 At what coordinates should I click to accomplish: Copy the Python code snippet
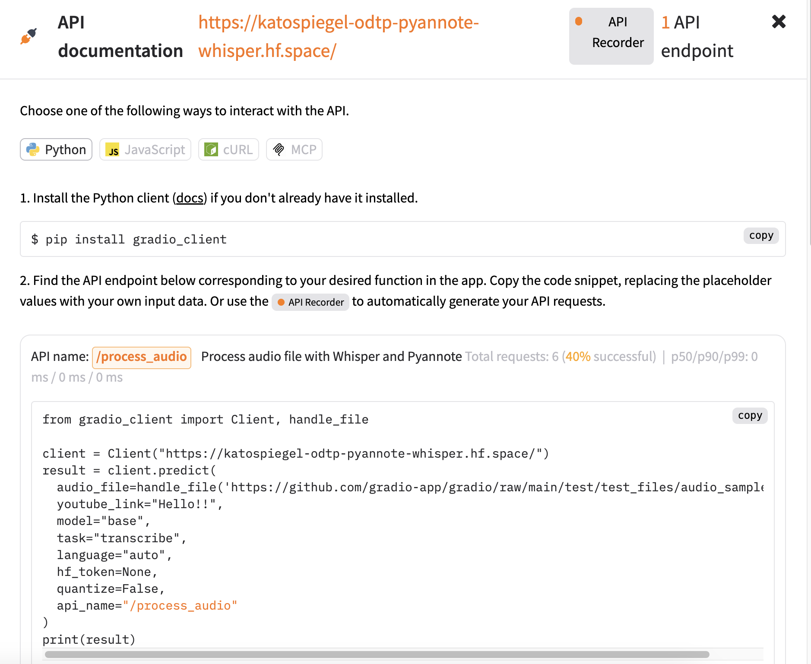[750, 415]
